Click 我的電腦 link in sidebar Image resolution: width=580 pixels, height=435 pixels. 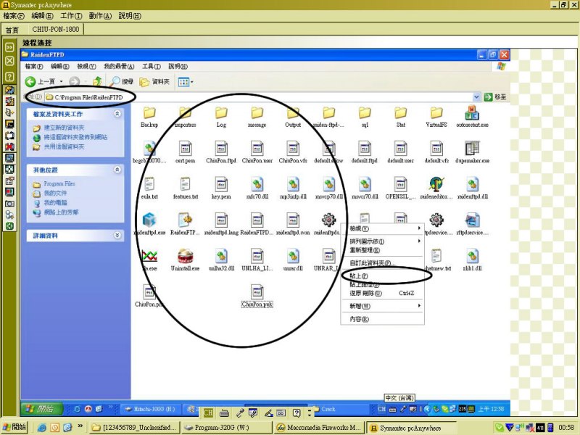(55, 203)
